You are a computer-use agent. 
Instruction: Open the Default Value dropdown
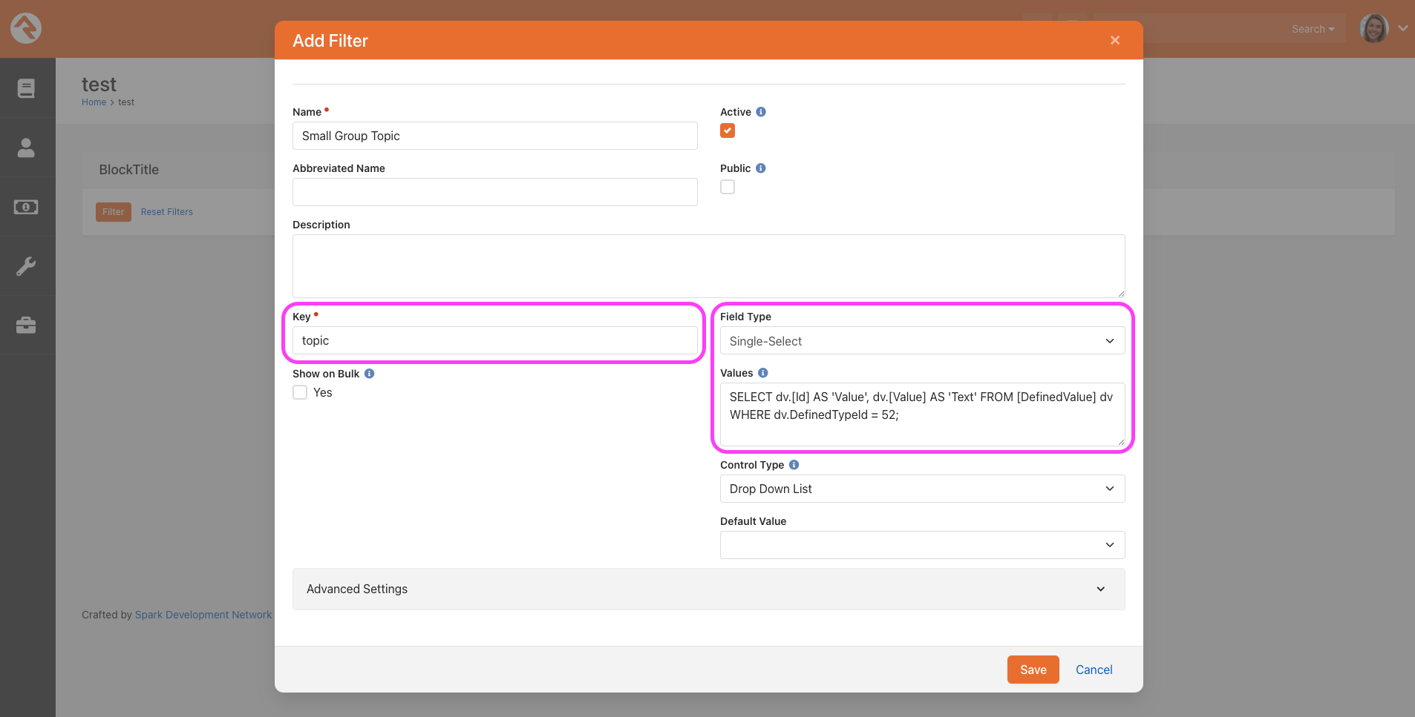coord(923,545)
